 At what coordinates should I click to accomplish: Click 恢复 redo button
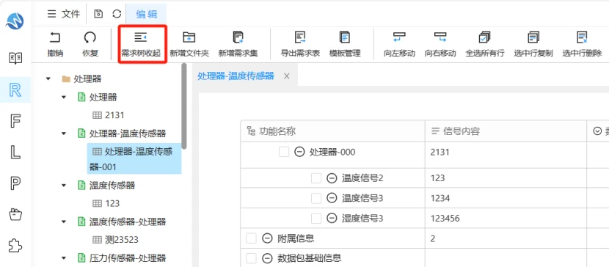click(x=90, y=45)
